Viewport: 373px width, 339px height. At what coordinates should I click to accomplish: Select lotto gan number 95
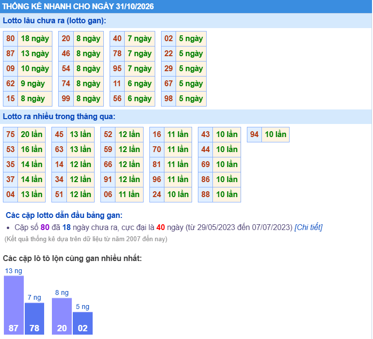[x=117, y=69]
